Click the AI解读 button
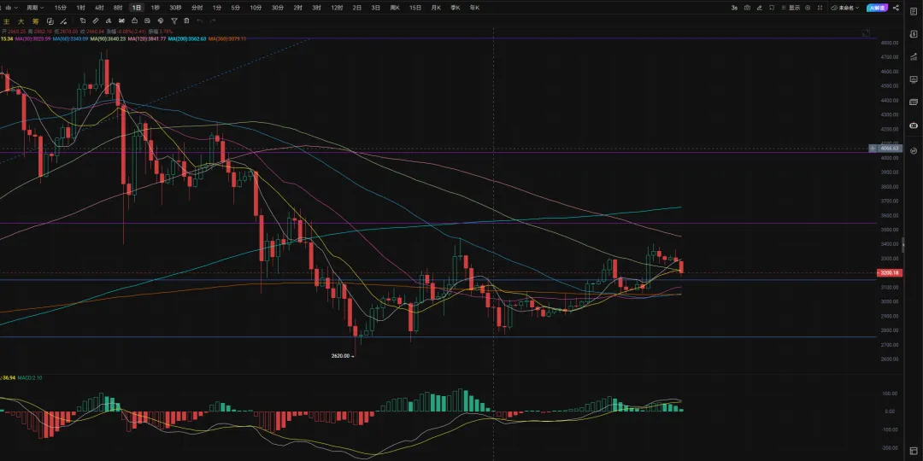 pos(877,8)
